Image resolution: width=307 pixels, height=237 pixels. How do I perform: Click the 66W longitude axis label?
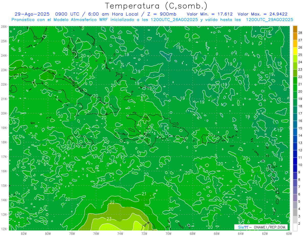click(217, 233)
